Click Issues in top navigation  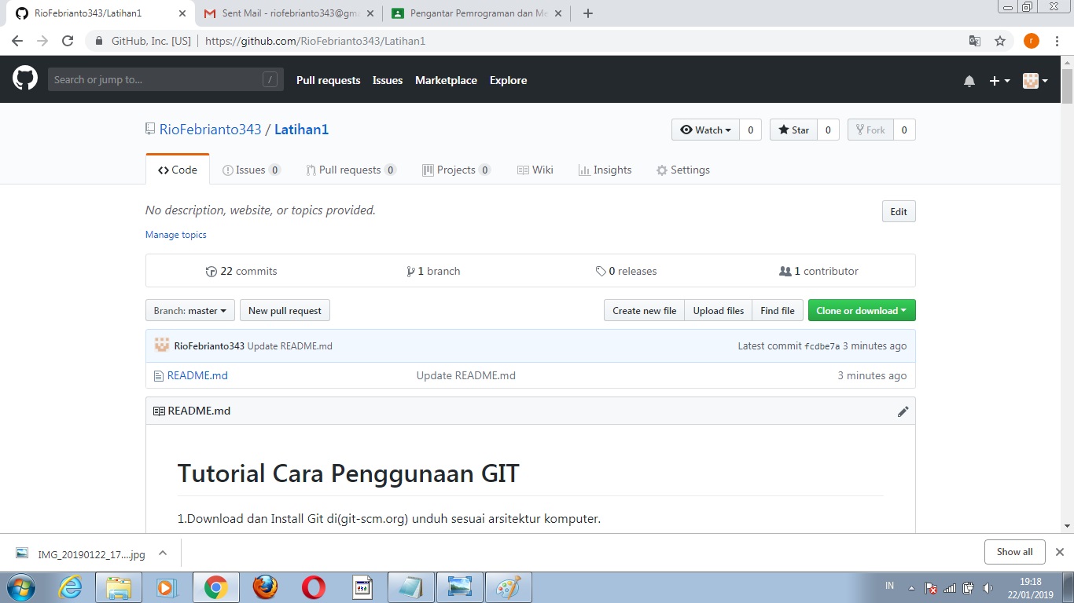[x=388, y=80]
